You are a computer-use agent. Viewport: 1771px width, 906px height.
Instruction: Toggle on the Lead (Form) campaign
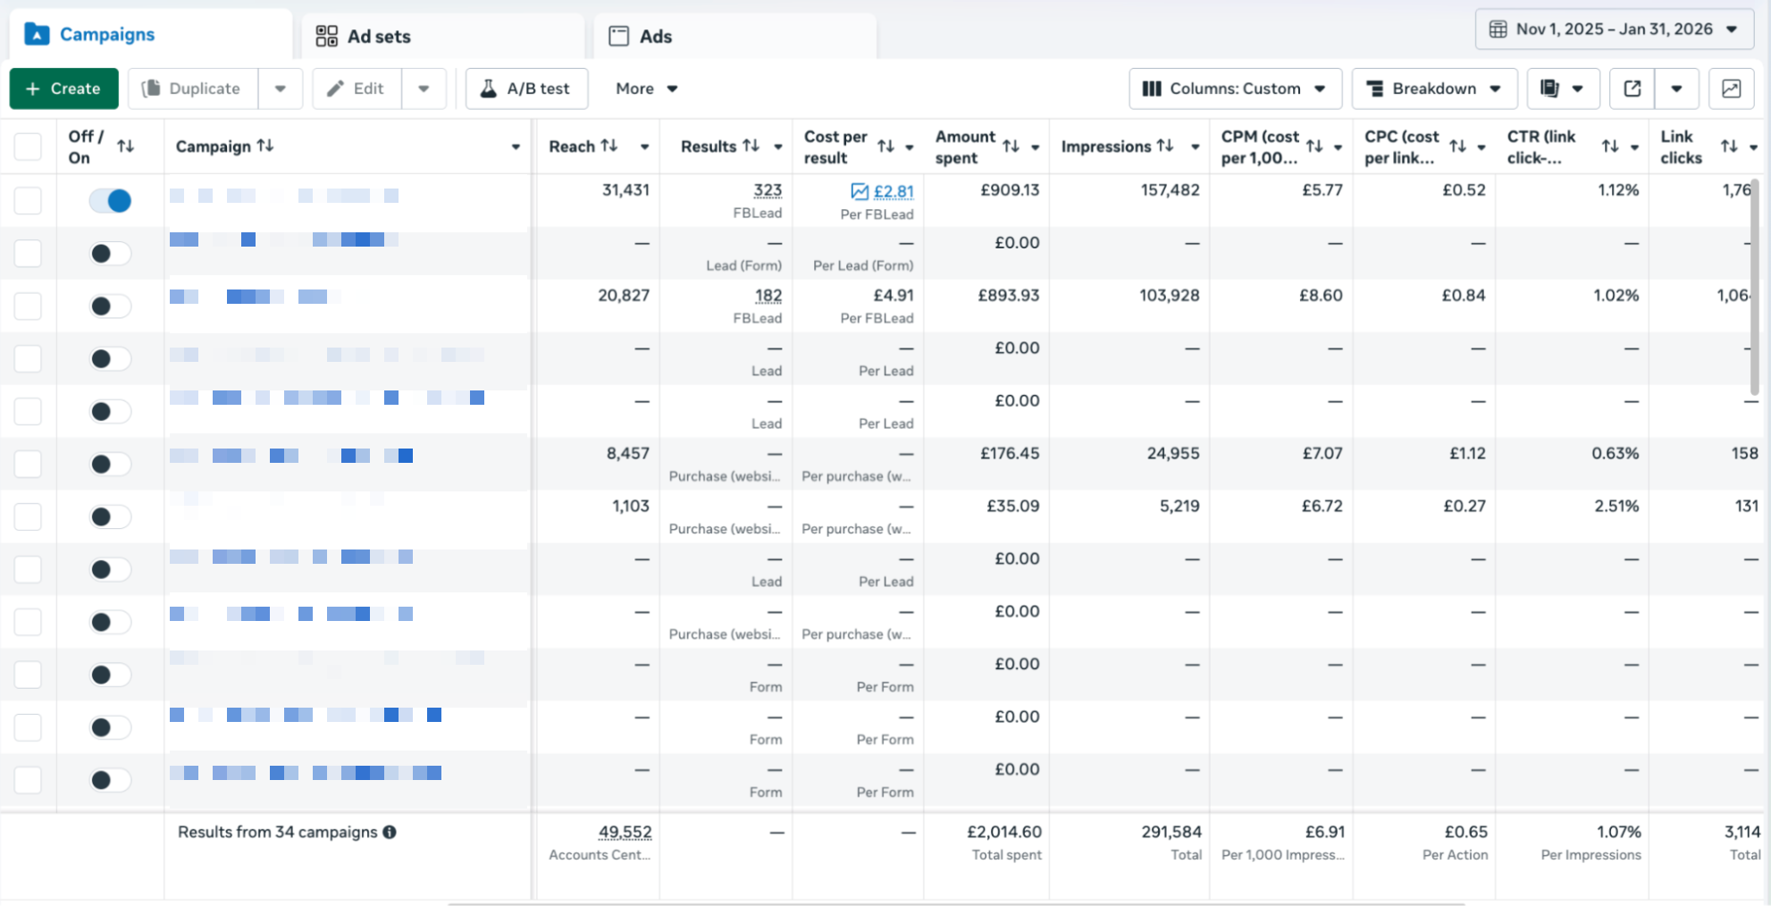(110, 254)
